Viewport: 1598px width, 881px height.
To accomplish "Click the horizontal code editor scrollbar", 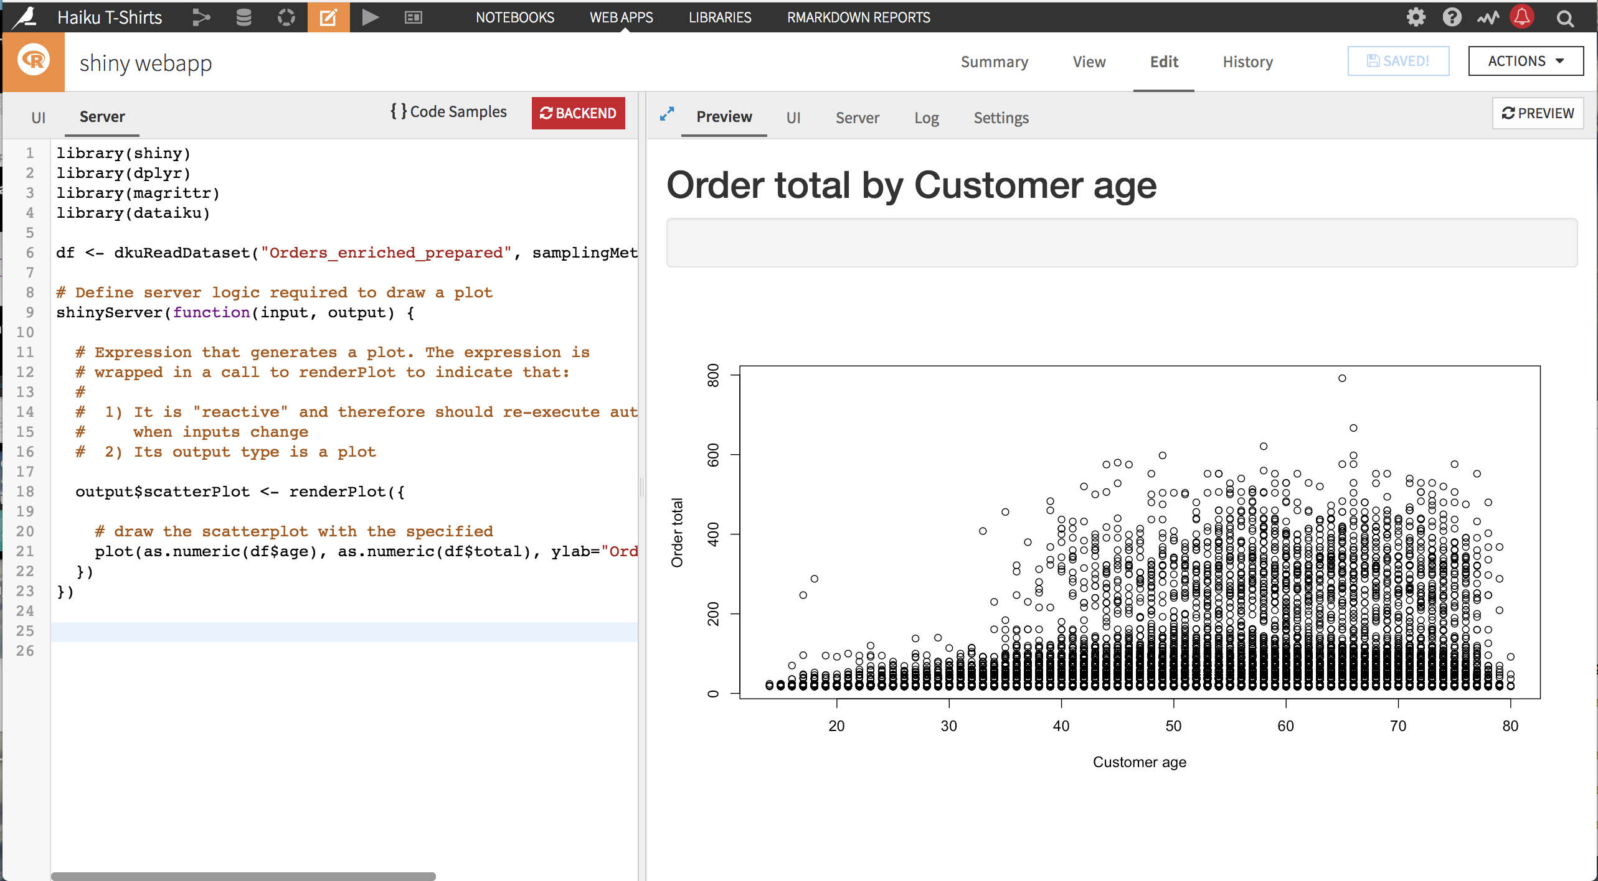I will point(243,876).
